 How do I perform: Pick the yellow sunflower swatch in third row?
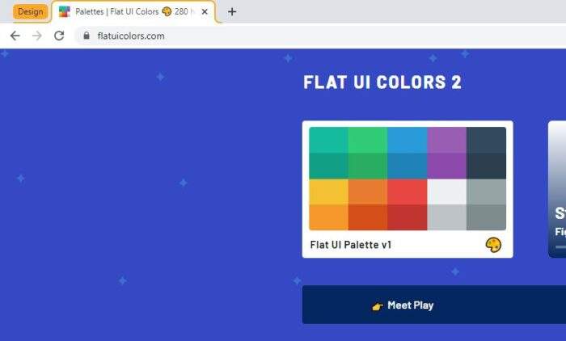pyautogui.click(x=328, y=192)
